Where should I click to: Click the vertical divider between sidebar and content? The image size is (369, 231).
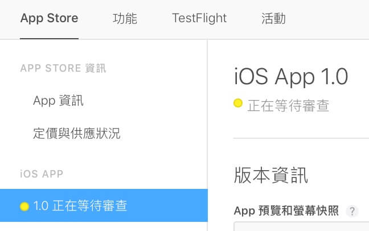(x=207, y=135)
